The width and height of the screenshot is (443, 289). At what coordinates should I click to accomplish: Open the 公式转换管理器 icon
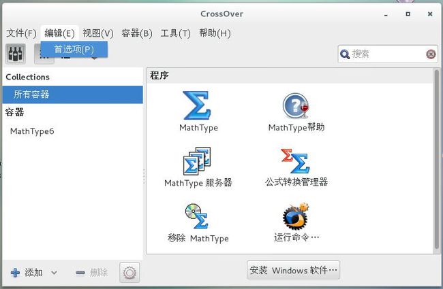tap(295, 161)
